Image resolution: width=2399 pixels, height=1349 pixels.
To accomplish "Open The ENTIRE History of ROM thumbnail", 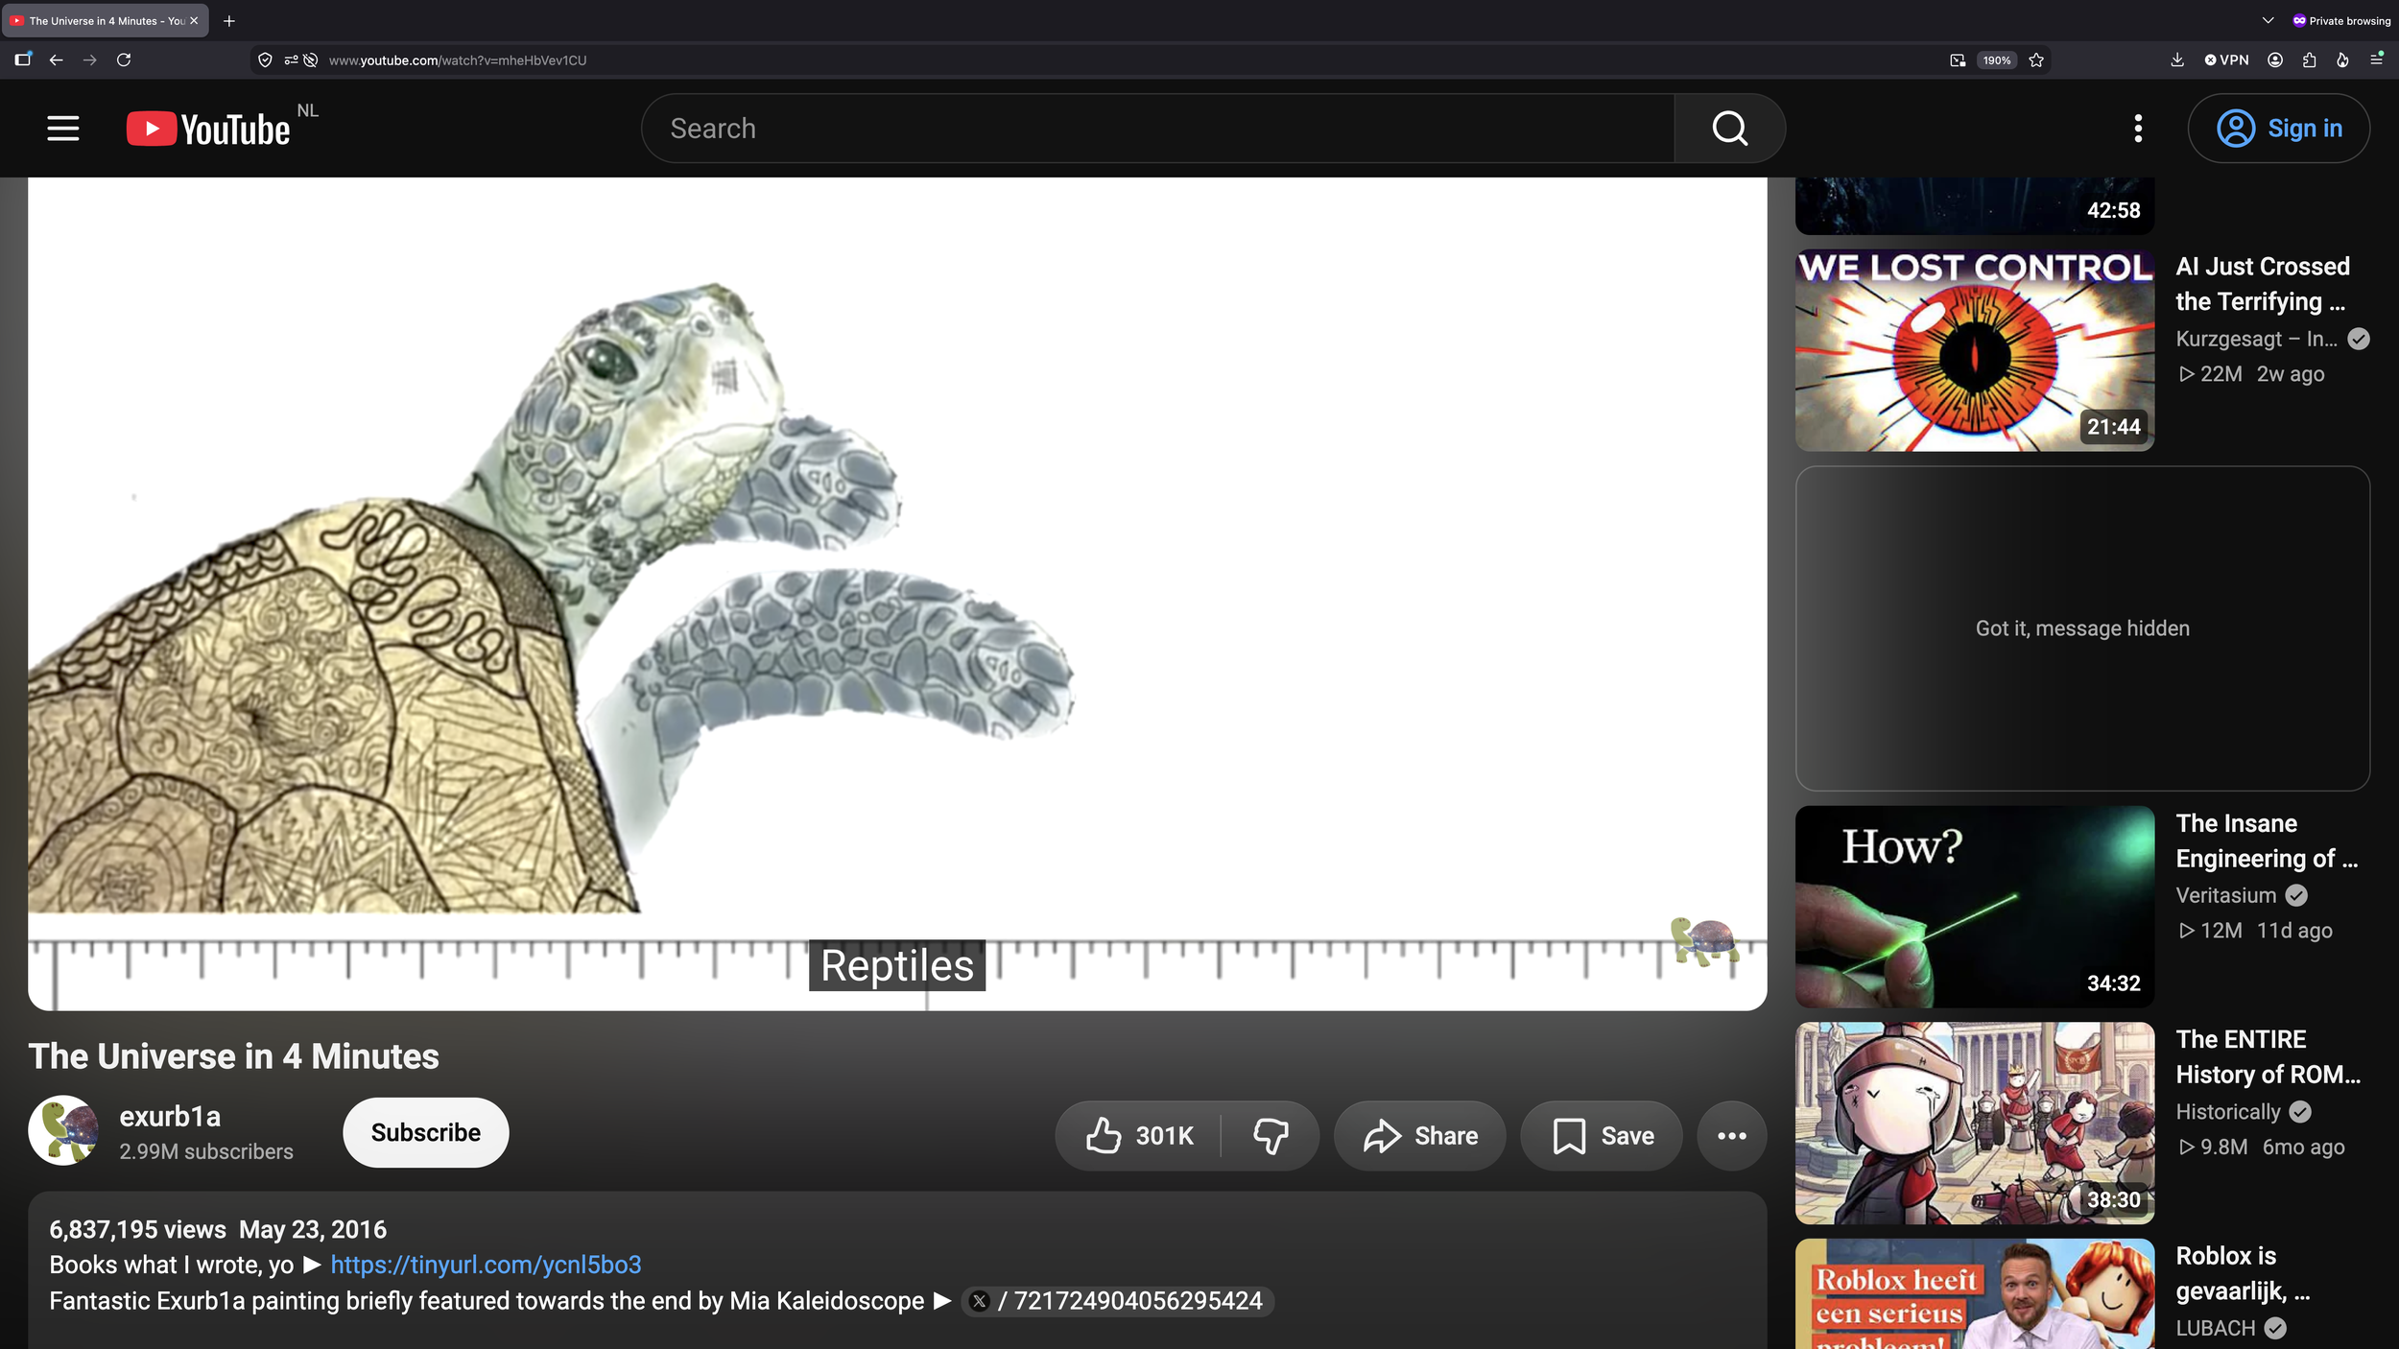I will 1975,1123.
